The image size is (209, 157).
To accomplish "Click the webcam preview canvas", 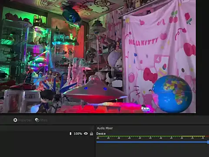I will click(98, 56).
